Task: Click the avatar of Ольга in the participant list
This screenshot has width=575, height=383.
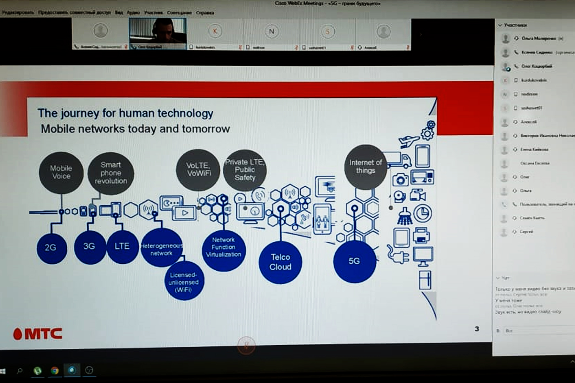Action: (504, 191)
